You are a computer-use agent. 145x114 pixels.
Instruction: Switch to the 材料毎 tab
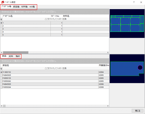coord(24,7)
